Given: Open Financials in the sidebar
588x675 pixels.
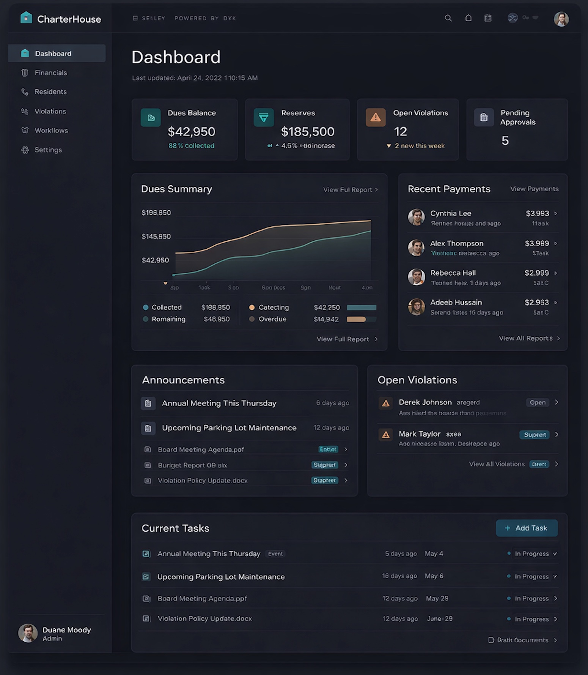Looking at the screenshot, I should click(x=50, y=73).
